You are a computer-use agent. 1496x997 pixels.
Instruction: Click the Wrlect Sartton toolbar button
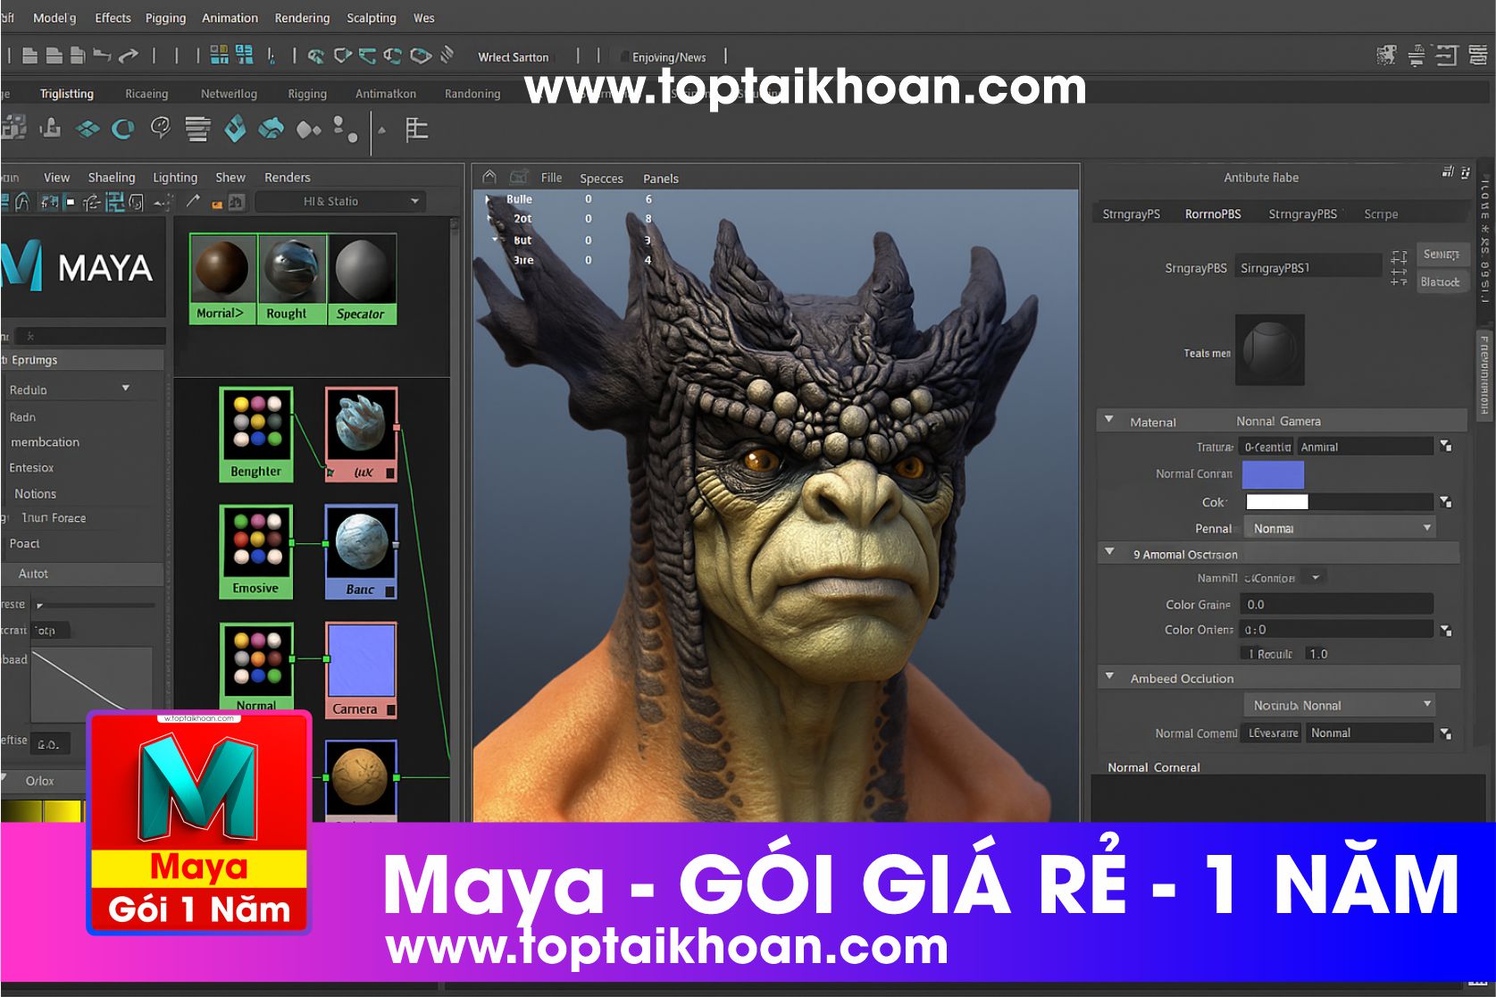click(x=514, y=57)
